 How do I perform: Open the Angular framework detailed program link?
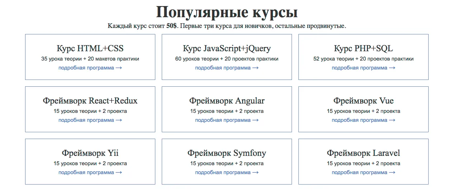point(227,120)
